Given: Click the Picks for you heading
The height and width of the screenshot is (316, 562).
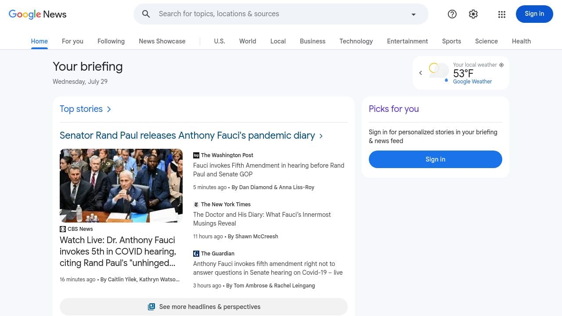Looking at the screenshot, I should click(x=394, y=109).
